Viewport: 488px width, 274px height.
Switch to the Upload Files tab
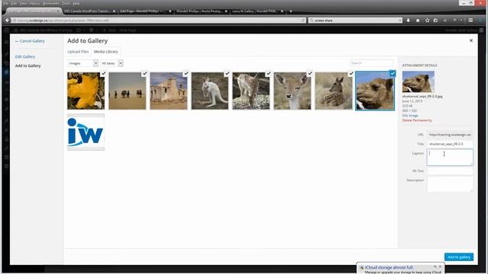tap(78, 52)
